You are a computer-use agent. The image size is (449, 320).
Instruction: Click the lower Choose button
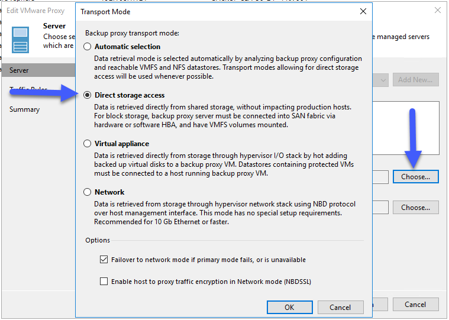[x=415, y=208]
